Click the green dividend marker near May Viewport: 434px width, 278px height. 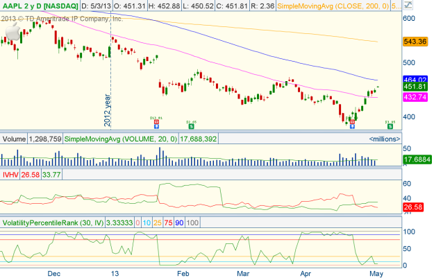(x=390, y=125)
